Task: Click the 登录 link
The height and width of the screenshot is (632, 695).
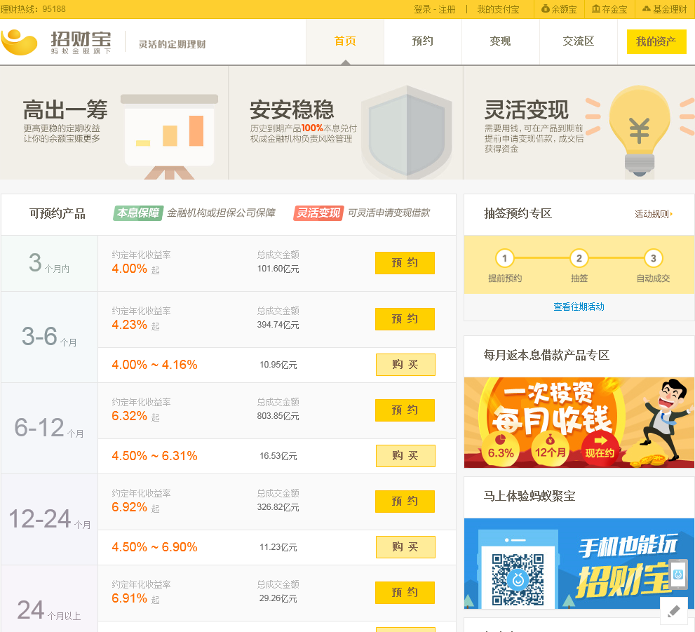Action: 422,9
